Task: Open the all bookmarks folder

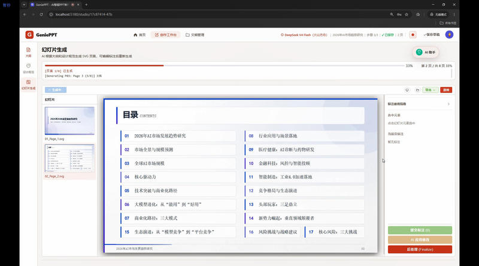Action: pos(448,23)
